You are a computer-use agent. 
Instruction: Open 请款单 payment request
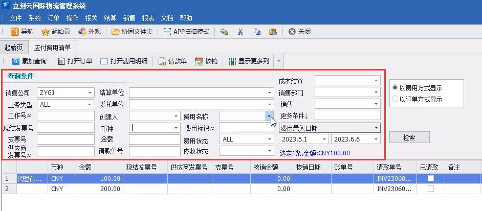173,61
